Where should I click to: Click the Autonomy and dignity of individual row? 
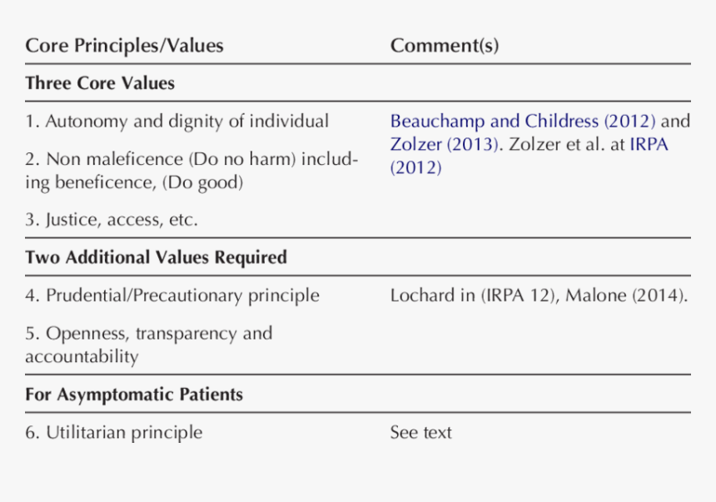pos(177,122)
